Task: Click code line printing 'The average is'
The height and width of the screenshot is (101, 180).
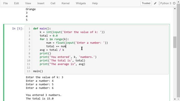Action: click(x=62, y=64)
